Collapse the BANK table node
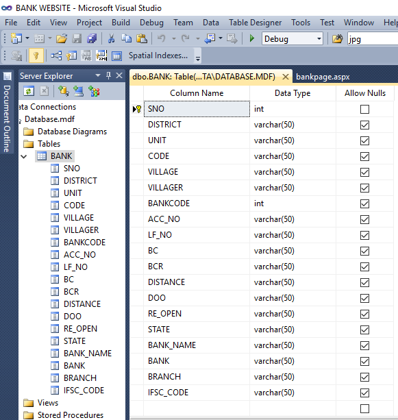The width and height of the screenshot is (398, 420). tap(24, 156)
